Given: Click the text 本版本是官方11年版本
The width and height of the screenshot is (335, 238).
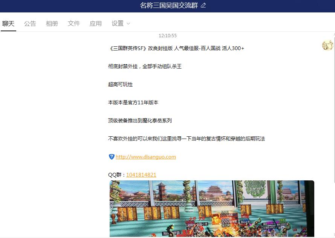Looking at the screenshot, I should click(x=133, y=103).
